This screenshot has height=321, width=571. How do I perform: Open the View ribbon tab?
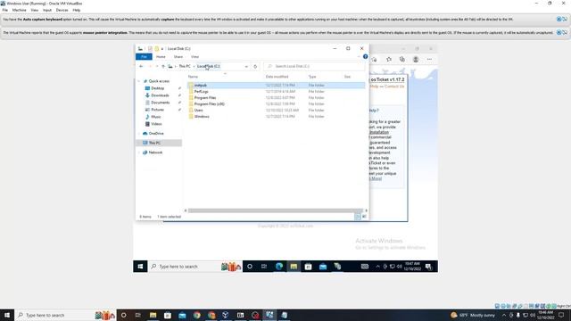(x=194, y=57)
